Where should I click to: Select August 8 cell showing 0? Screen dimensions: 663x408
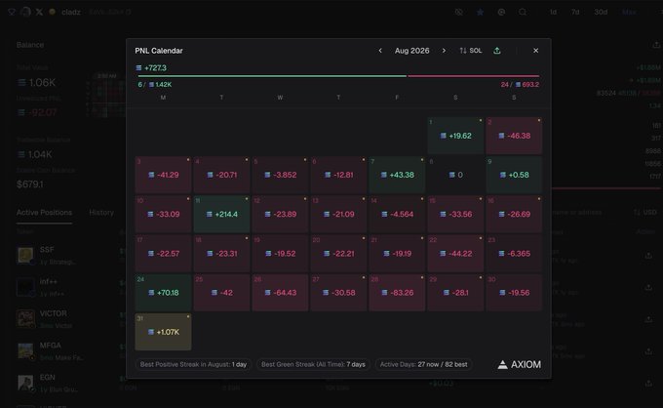coord(455,175)
